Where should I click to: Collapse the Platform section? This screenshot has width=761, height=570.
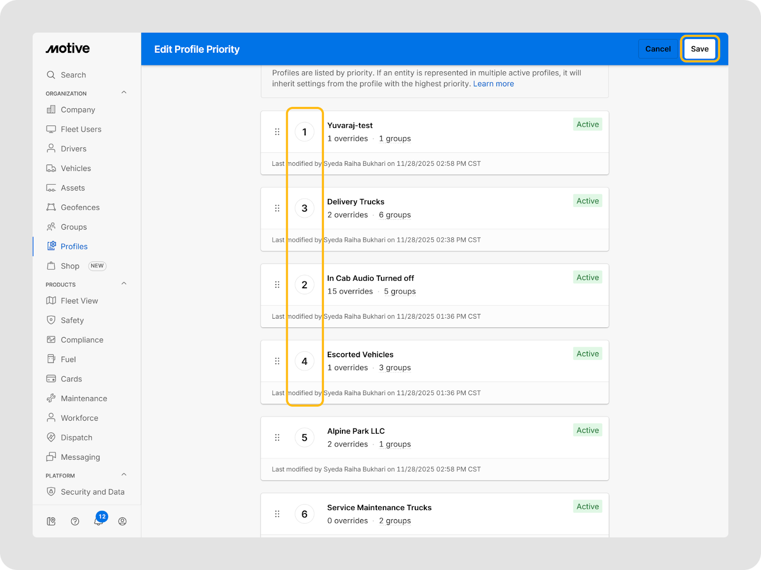coord(124,475)
